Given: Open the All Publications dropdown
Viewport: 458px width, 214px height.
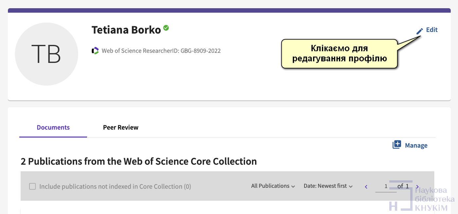Looking at the screenshot, I should pos(273,186).
